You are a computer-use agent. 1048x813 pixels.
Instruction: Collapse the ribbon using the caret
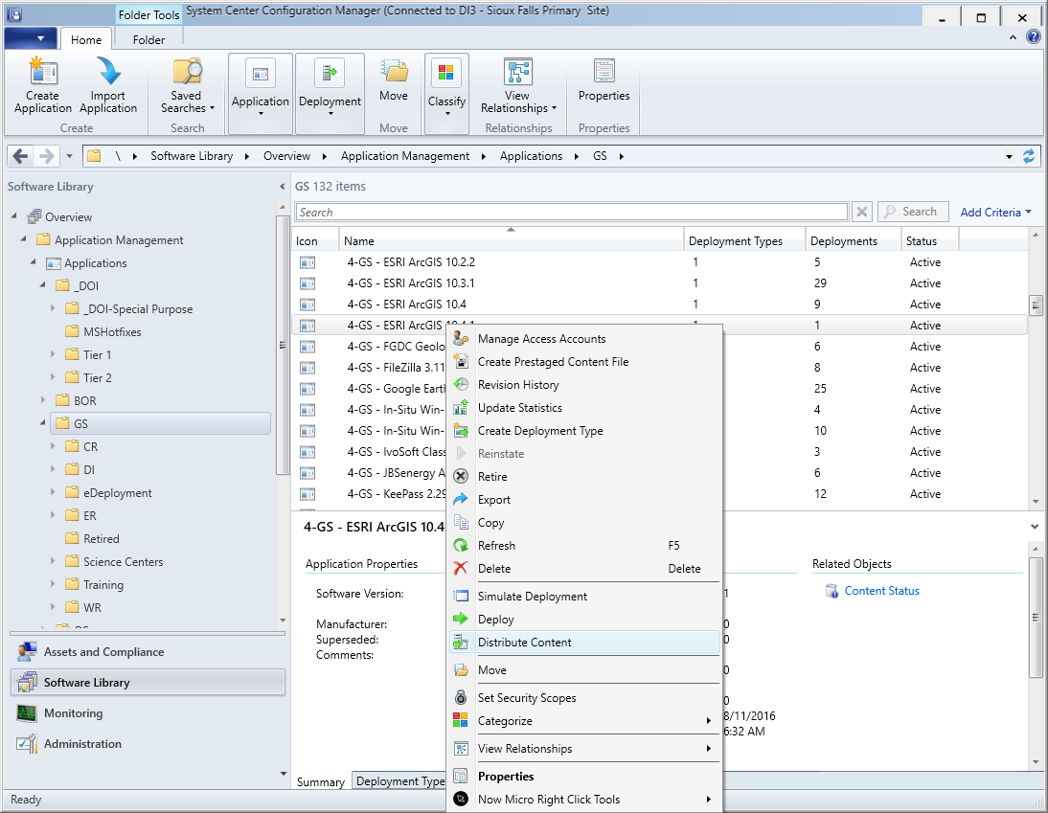pyautogui.click(x=1014, y=38)
